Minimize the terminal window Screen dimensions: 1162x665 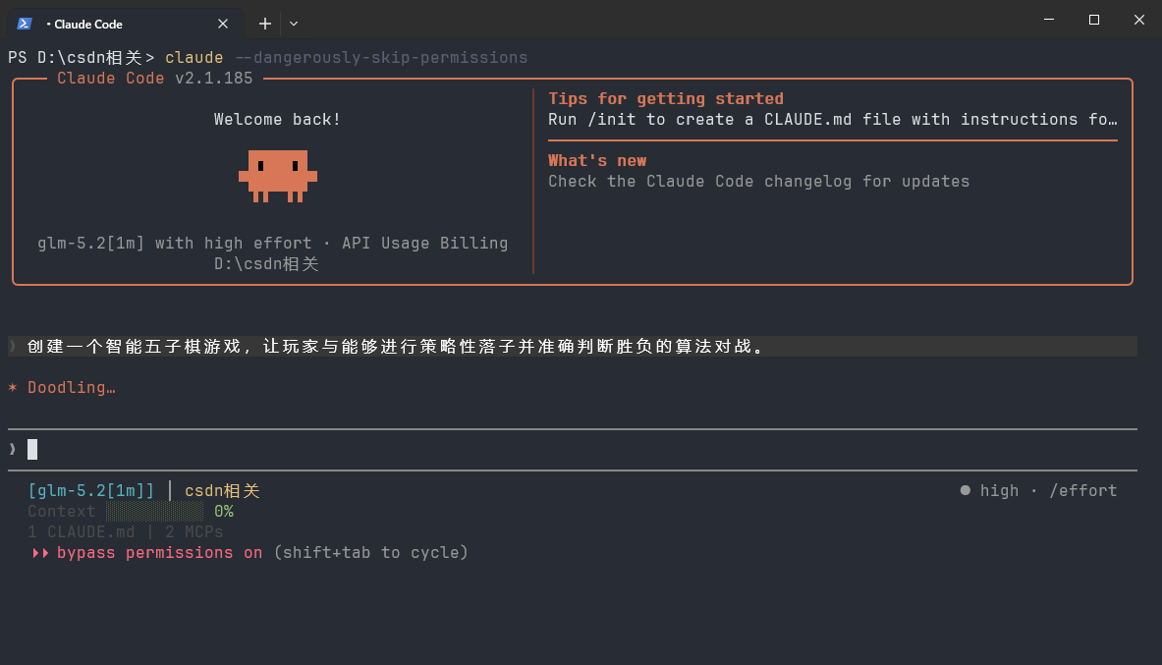pyautogui.click(x=1049, y=20)
